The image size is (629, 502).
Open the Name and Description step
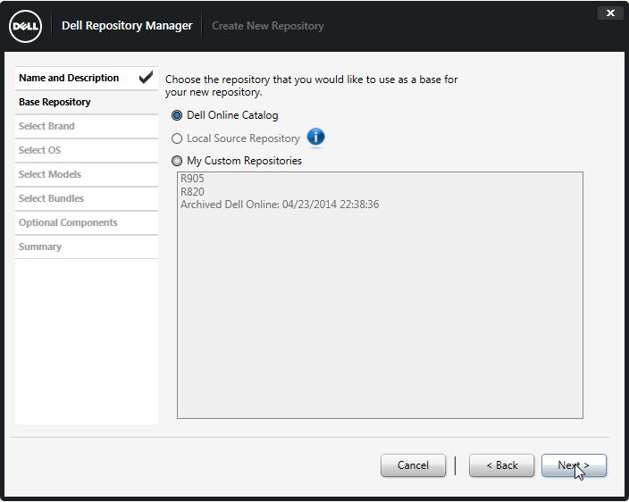(87, 78)
